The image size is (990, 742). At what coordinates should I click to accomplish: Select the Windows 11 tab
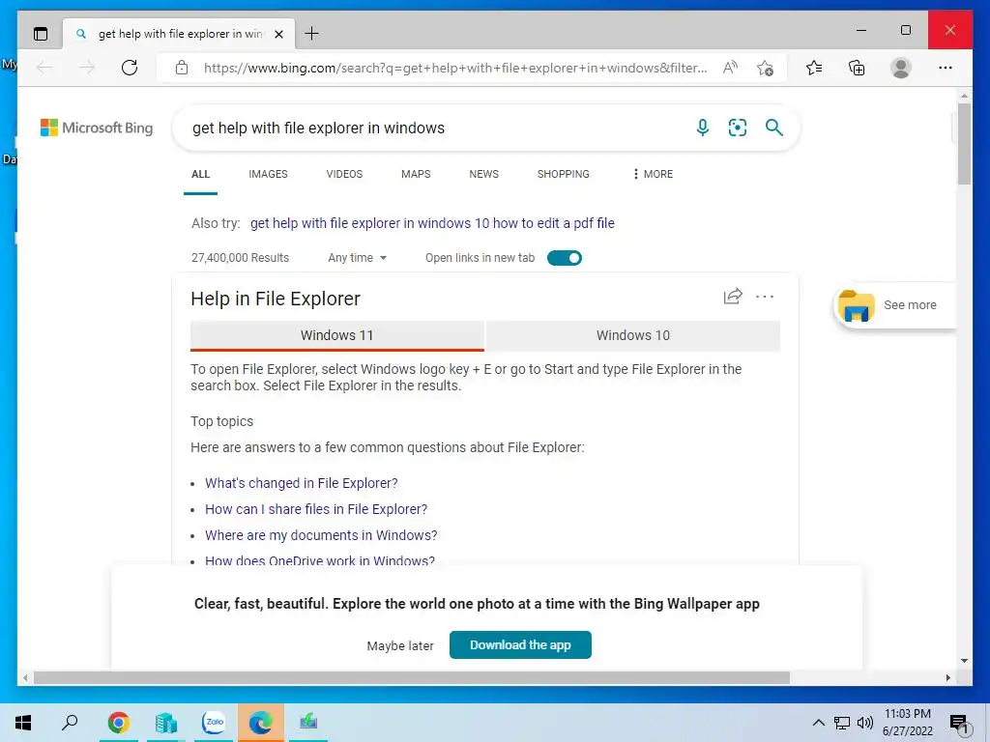[337, 335]
